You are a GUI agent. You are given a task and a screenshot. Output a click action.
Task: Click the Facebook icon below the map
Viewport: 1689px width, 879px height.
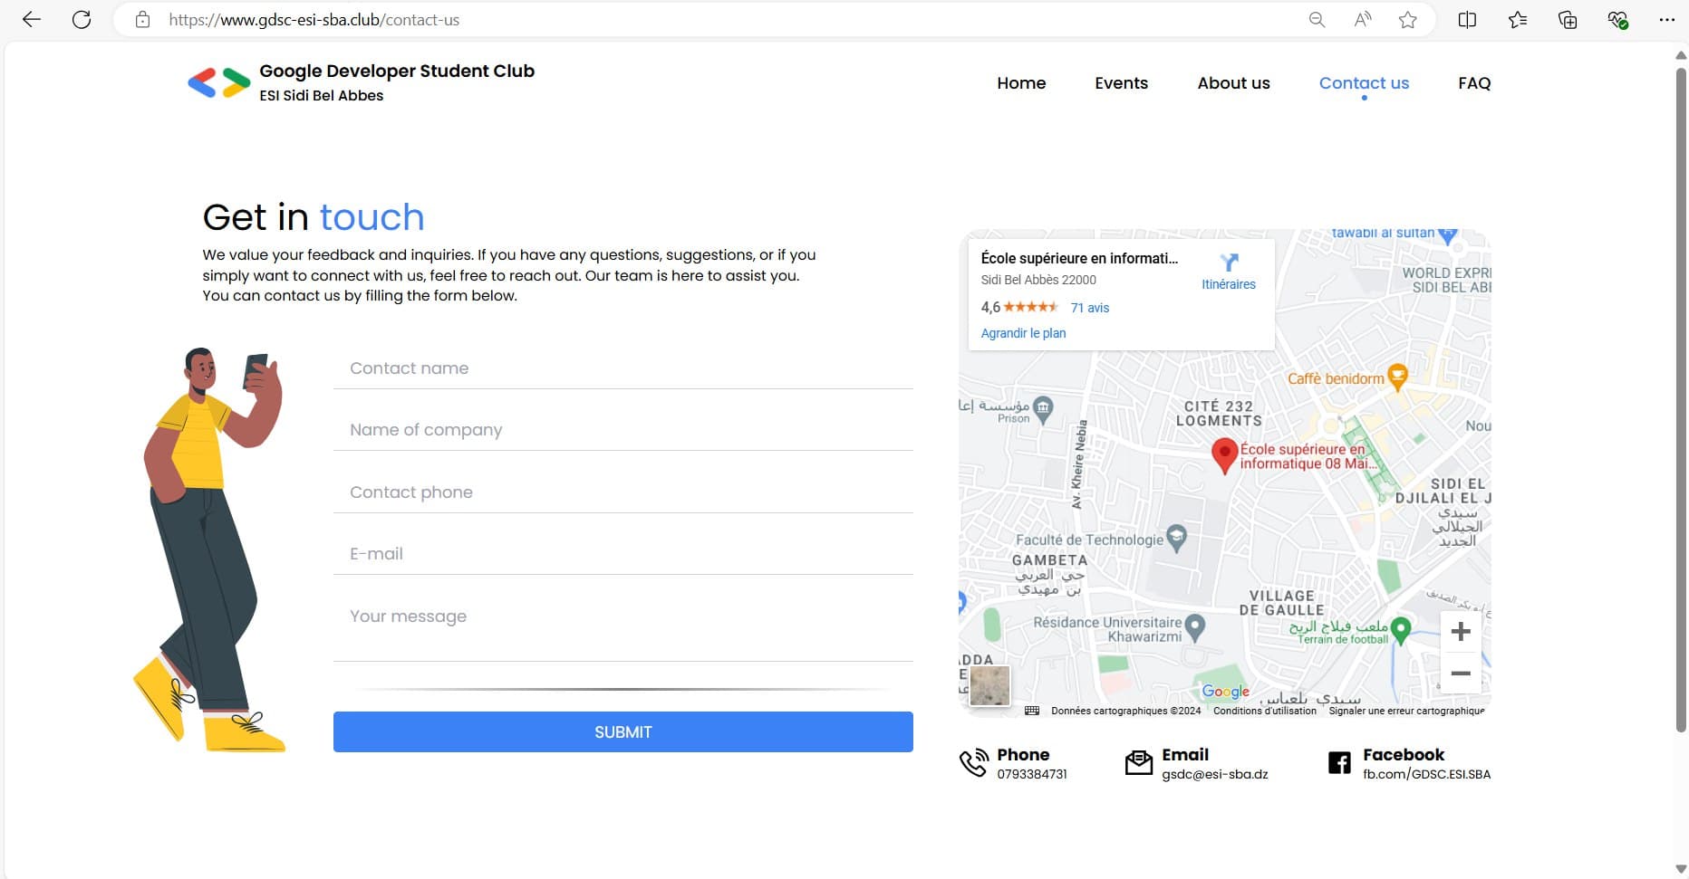[x=1339, y=763]
